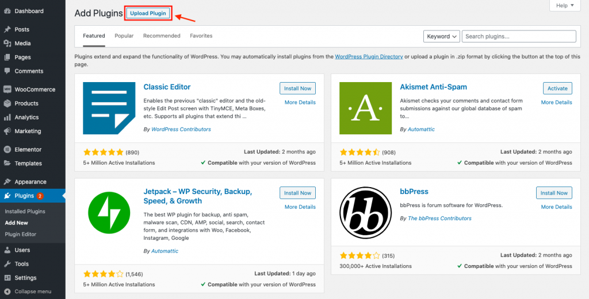Click the Jetpack green lightning logo
Viewport: 589px width, 299px height.
(109, 213)
